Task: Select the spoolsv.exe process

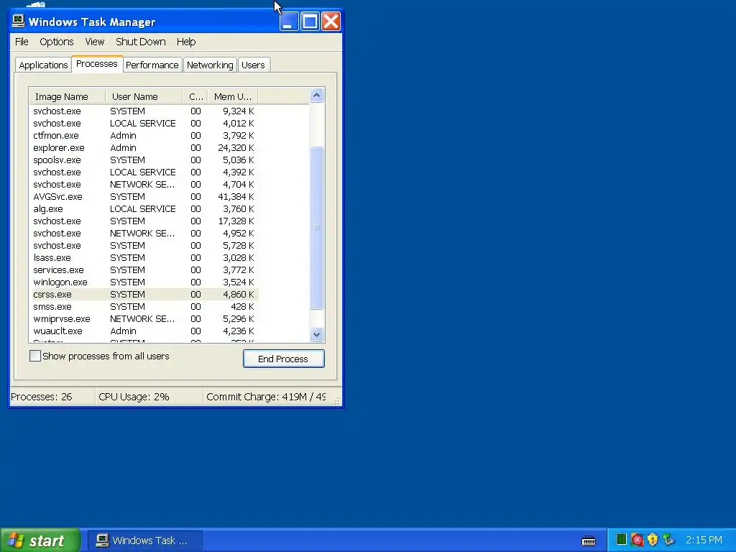Action: pos(144,160)
